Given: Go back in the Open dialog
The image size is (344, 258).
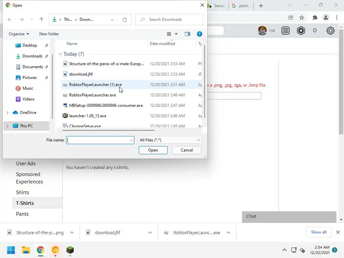Looking at the screenshot, I should (10, 19).
